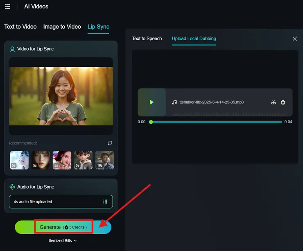This screenshot has width=303, height=251.
Task: Select the 10s bearded man thumbnail
Action: tap(104, 160)
